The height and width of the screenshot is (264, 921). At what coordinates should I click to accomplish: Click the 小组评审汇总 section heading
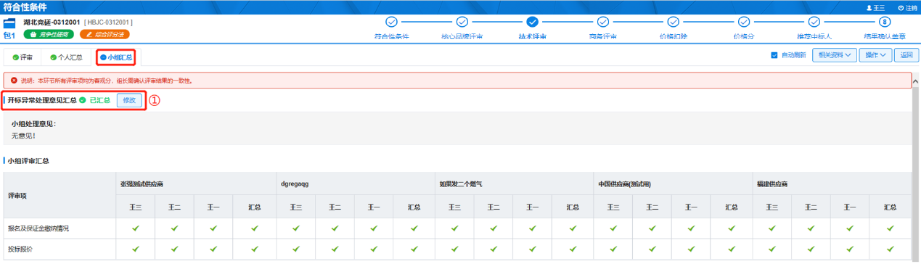click(x=28, y=161)
